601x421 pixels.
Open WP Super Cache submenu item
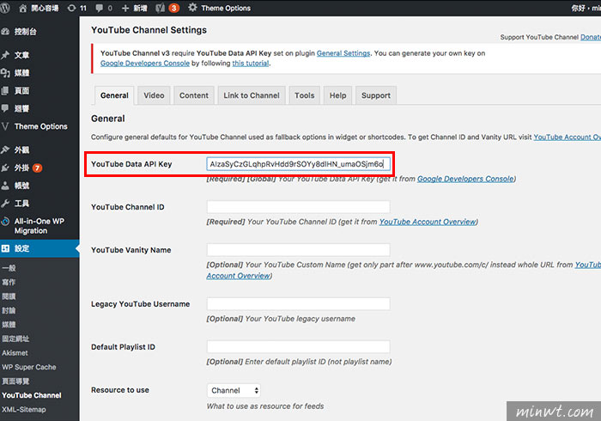pos(29,367)
